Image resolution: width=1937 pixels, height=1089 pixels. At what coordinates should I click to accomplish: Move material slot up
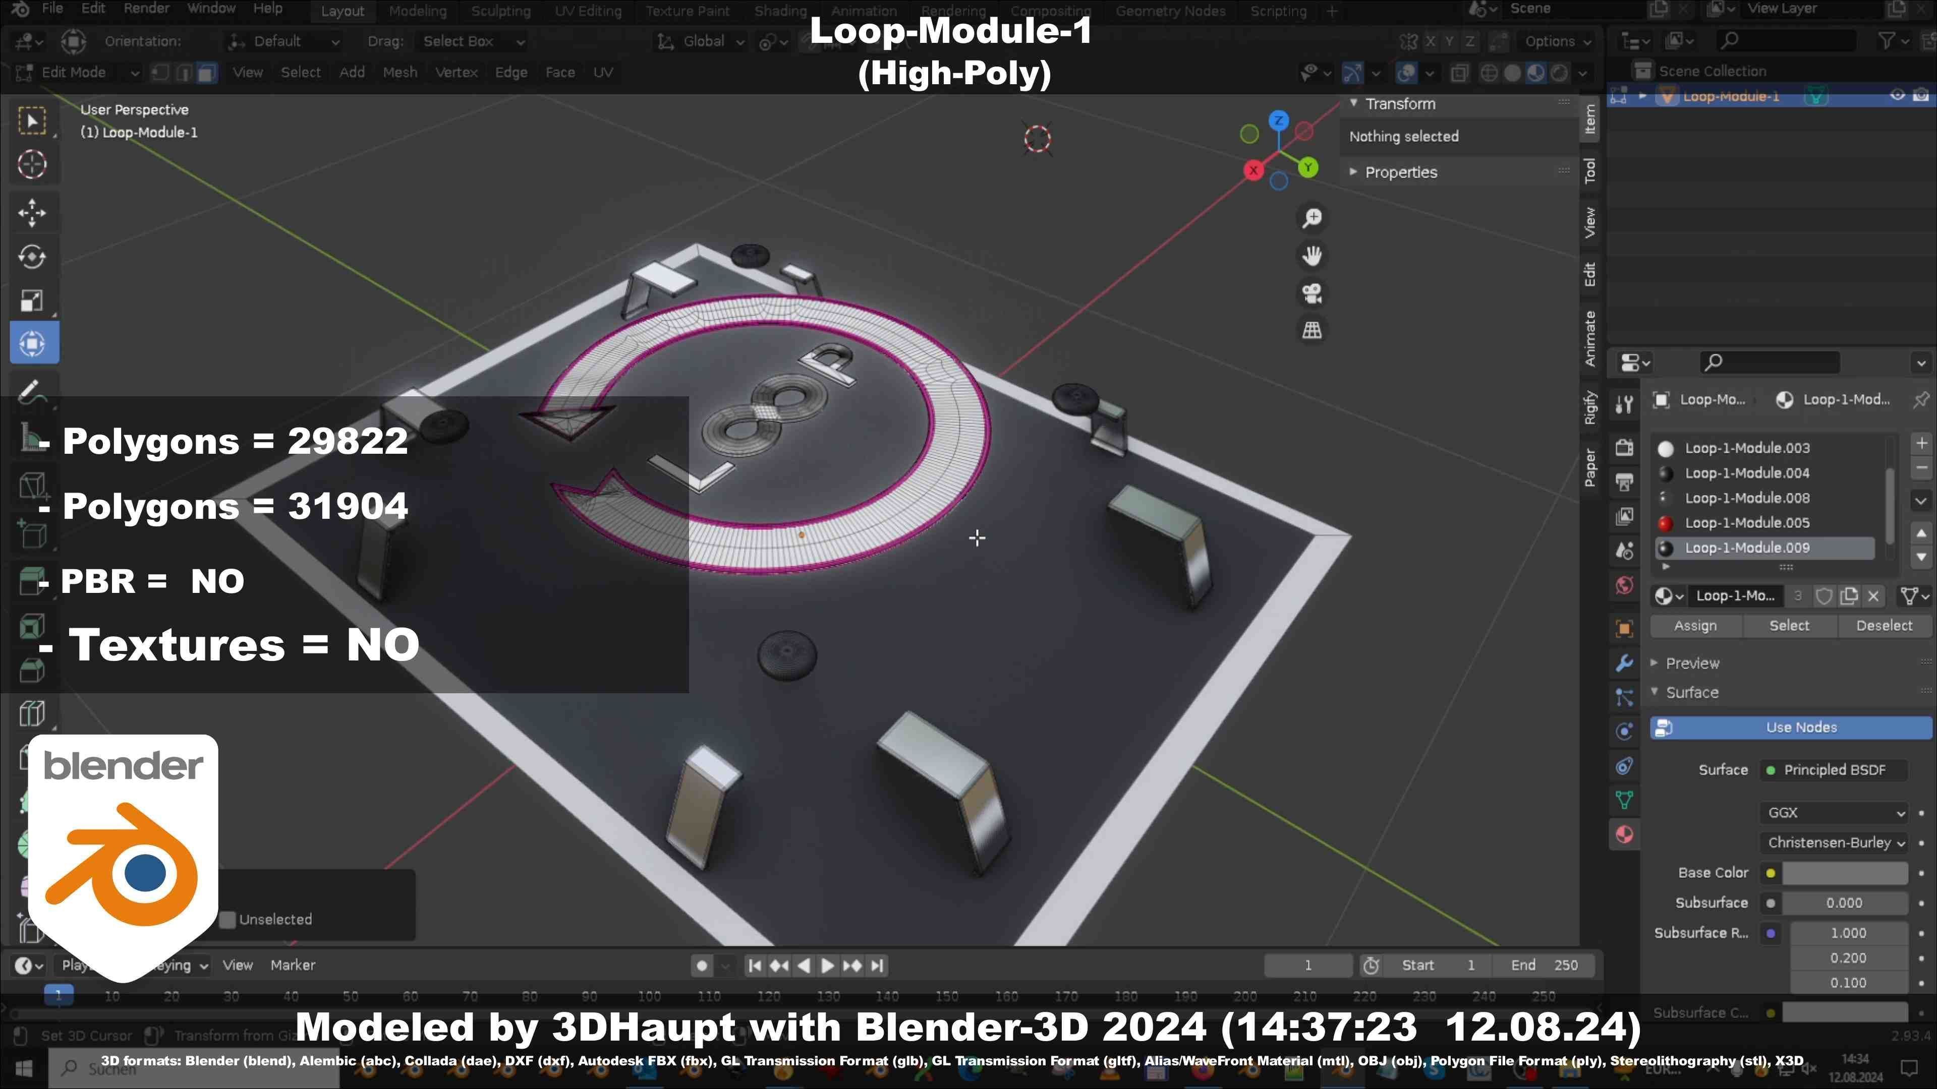[x=1921, y=533]
